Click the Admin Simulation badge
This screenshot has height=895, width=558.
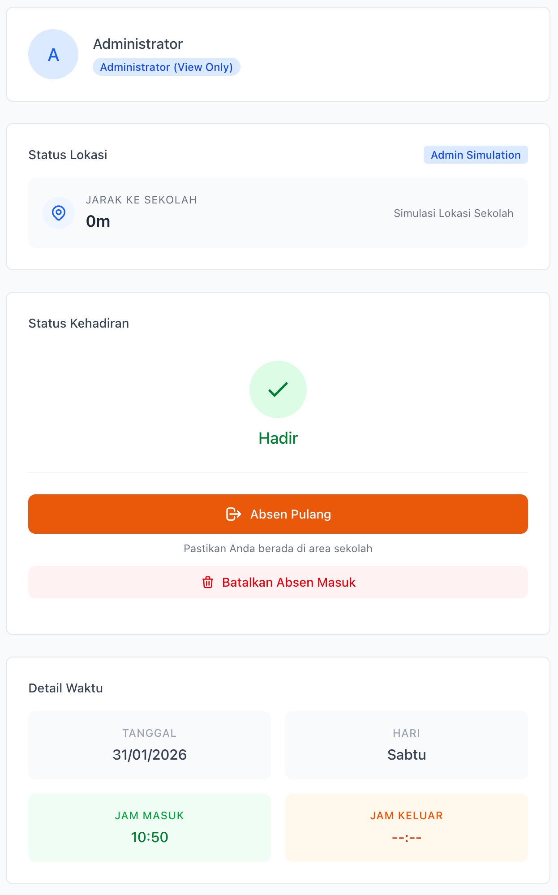(x=476, y=155)
